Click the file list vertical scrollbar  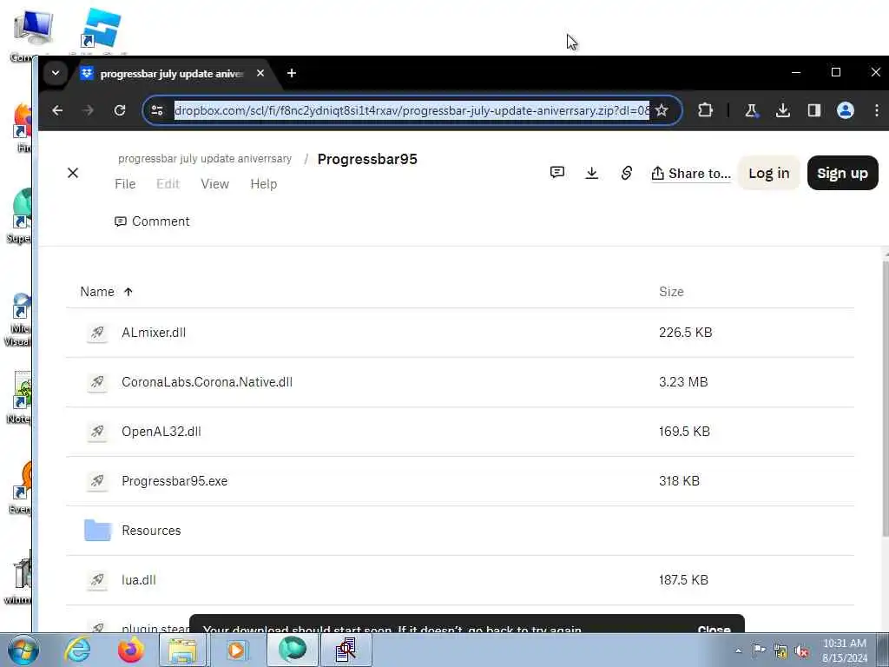coord(885,397)
